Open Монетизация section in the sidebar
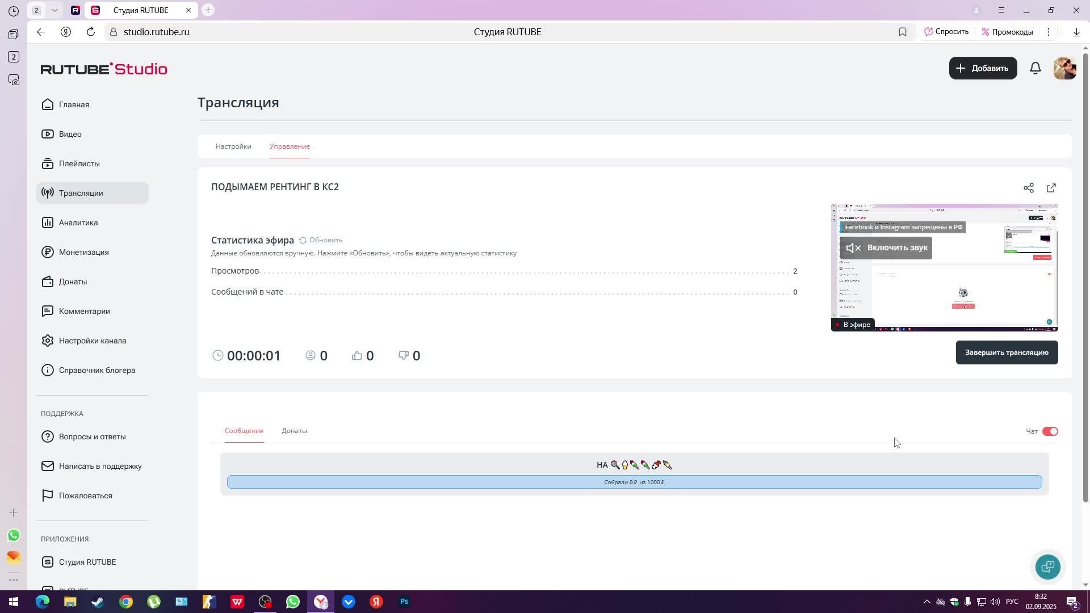 click(83, 252)
